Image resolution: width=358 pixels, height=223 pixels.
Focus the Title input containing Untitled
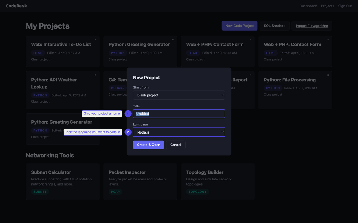point(179,114)
